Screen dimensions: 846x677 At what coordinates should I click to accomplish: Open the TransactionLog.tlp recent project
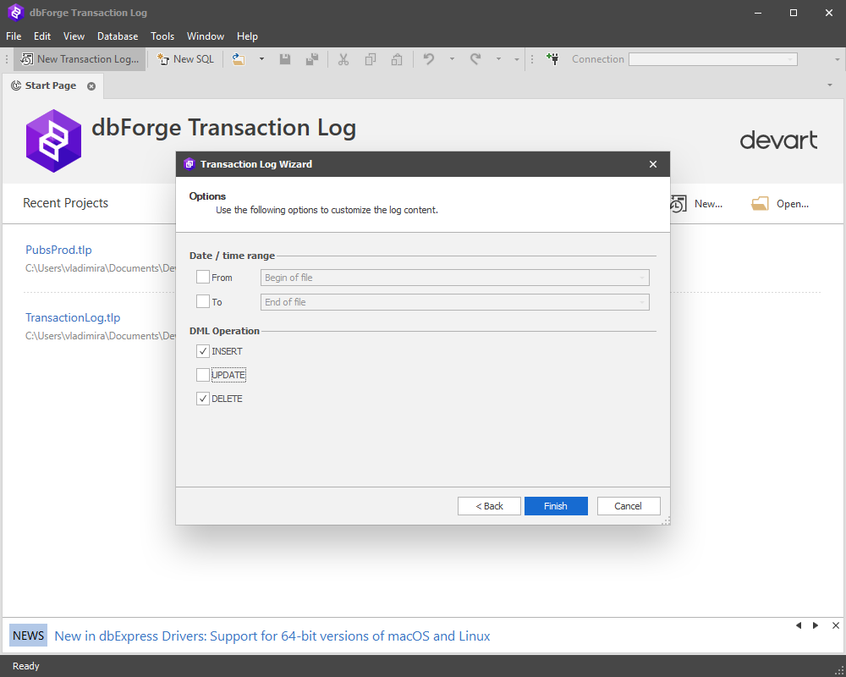coord(73,317)
